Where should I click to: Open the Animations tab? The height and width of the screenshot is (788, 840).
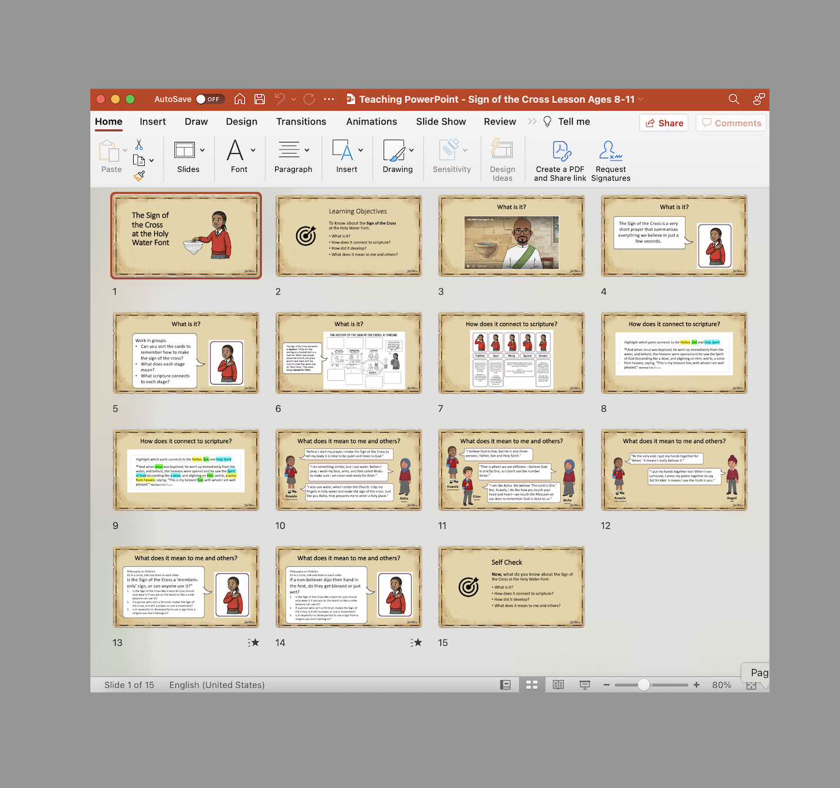371,121
